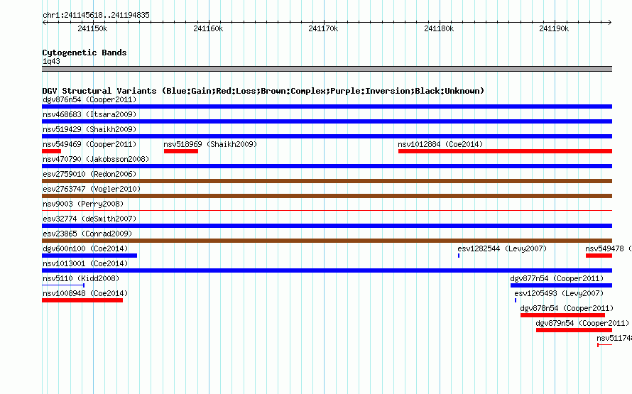Click blue bar under nsv519429
The height and width of the screenshot is (394, 632).
point(327,136)
